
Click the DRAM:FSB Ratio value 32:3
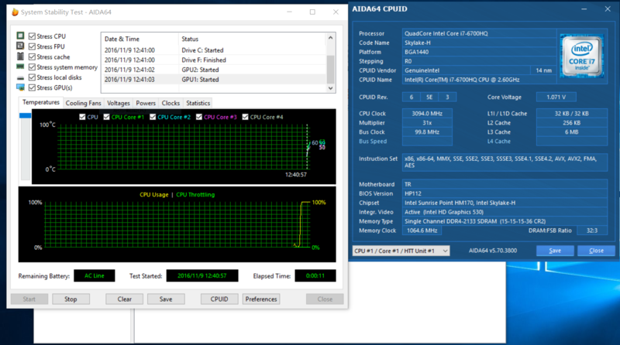[x=592, y=231]
